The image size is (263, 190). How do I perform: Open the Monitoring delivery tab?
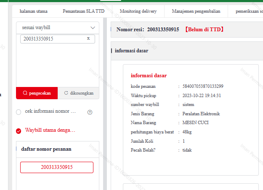tap(138, 11)
